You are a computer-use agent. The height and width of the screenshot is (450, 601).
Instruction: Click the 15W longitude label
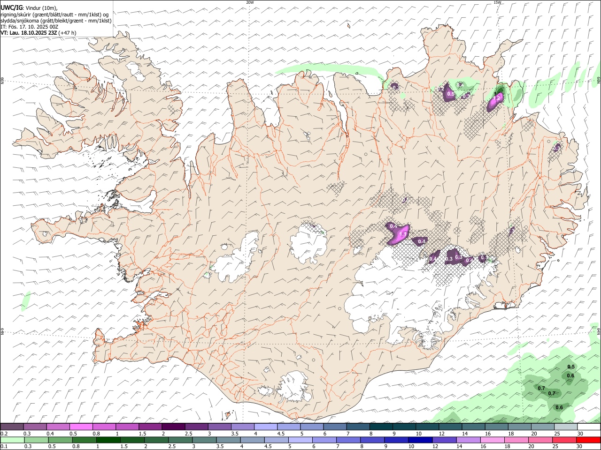point(497,2)
